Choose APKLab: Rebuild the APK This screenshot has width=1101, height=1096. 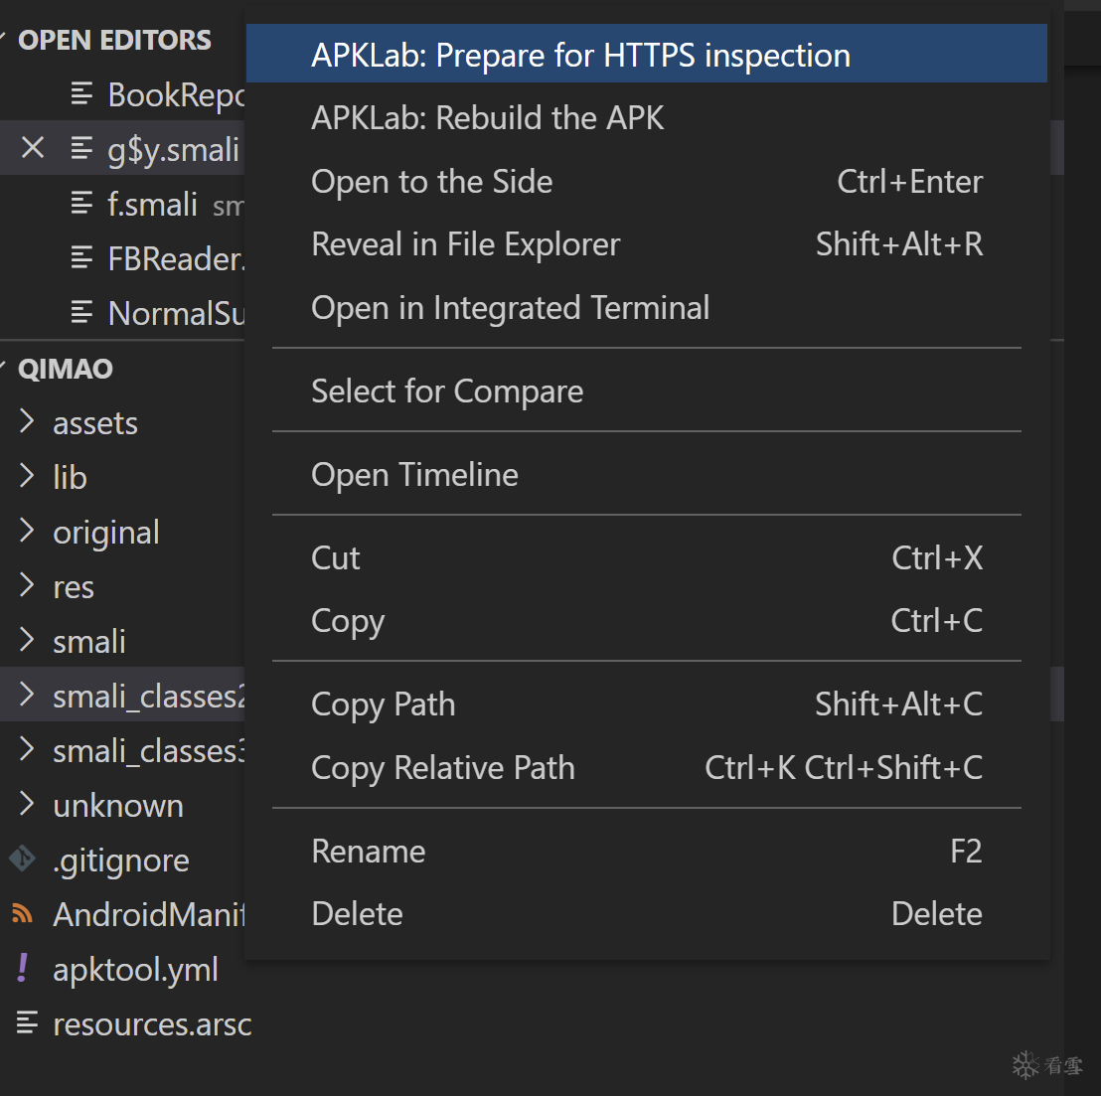pyautogui.click(x=487, y=118)
